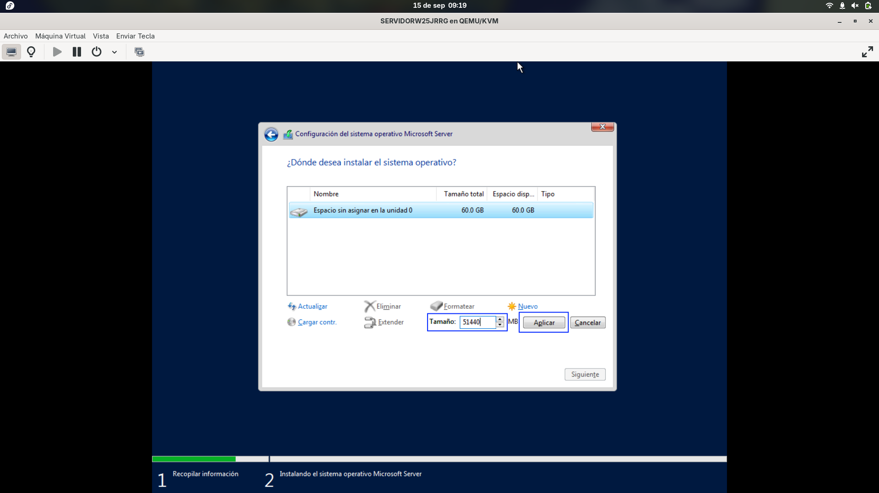Open the snapshots manager icon
This screenshot has height=493, width=879.
139,52
